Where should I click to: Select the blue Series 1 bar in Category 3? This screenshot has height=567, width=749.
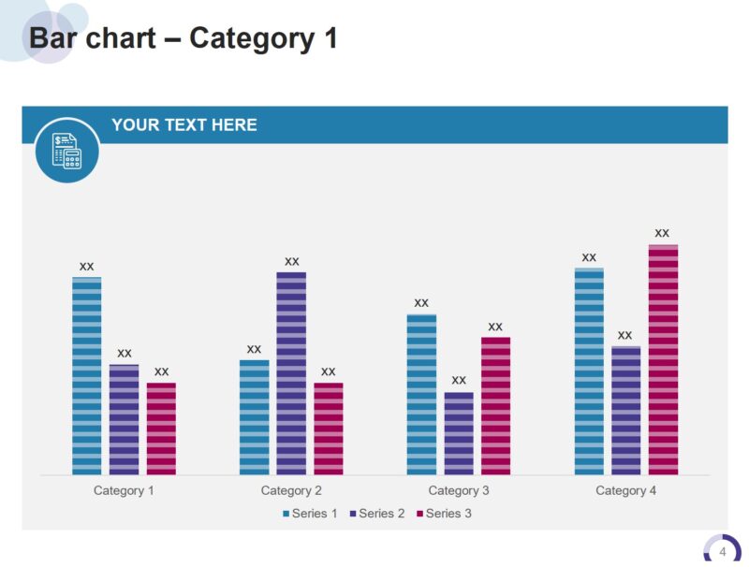coord(421,395)
